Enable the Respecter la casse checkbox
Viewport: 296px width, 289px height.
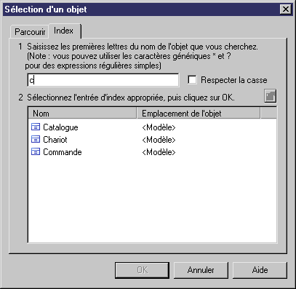(192, 80)
